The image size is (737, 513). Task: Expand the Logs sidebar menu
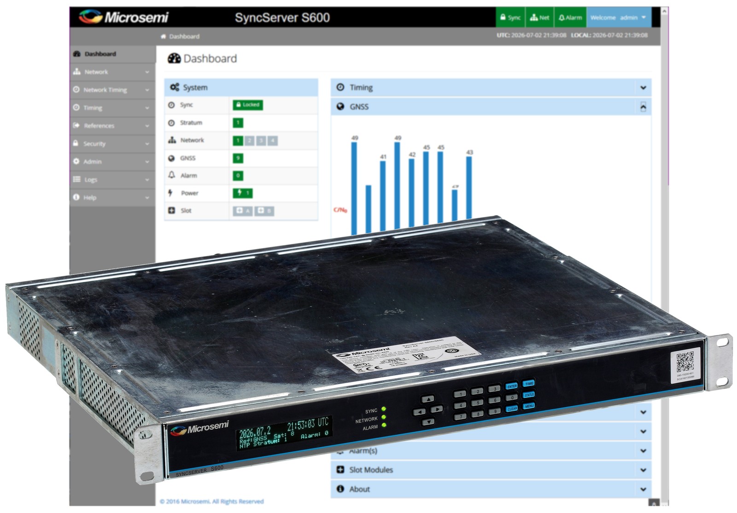click(x=113, y=180)
